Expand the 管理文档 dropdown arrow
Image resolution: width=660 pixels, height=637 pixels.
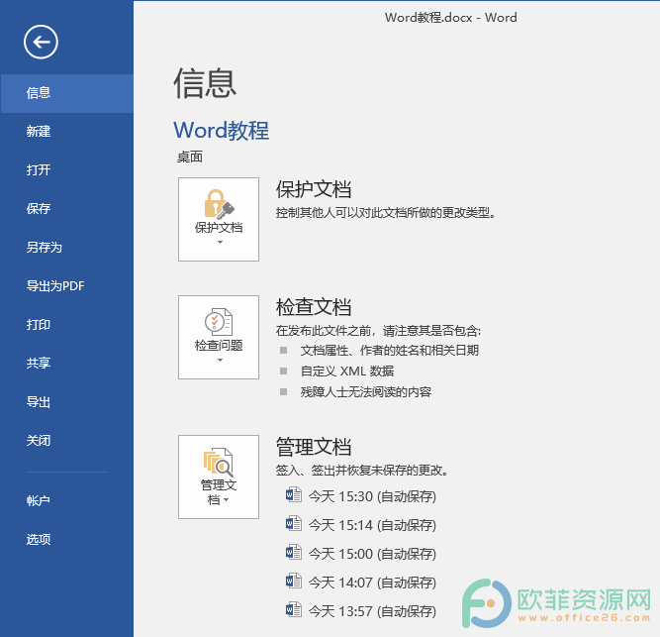pyautogui.click(x=227, y=500)
